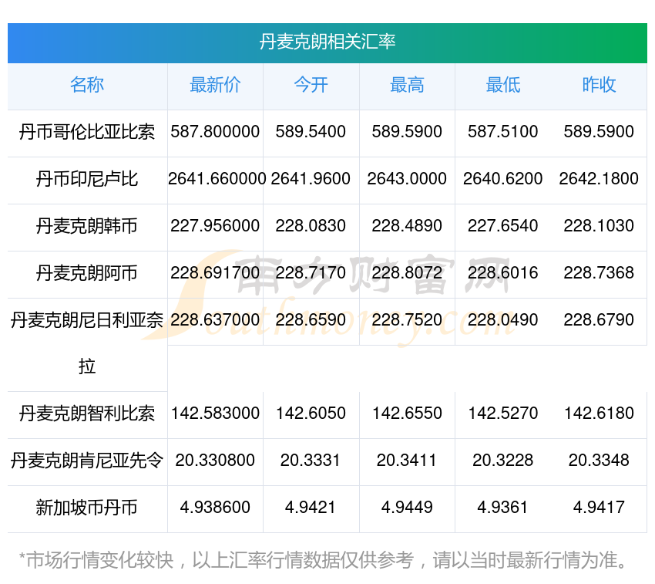
Task: Select the 最低 column header
Action: (503, 85)
